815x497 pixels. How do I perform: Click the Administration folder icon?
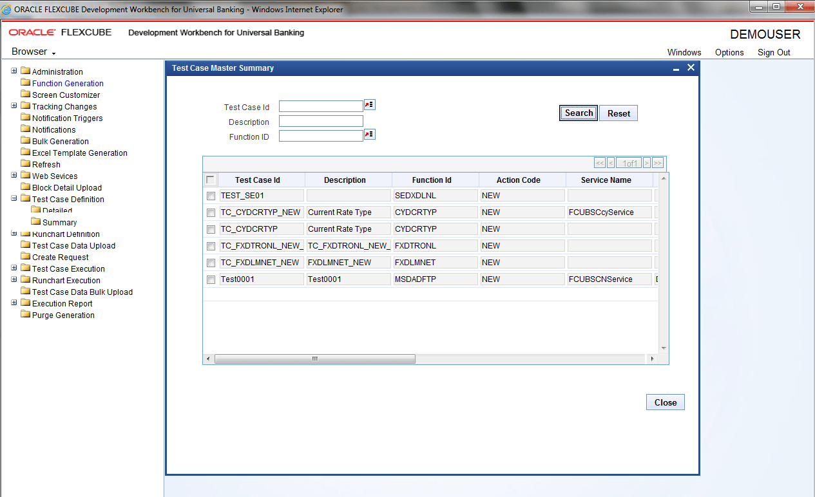coord(26,71)
